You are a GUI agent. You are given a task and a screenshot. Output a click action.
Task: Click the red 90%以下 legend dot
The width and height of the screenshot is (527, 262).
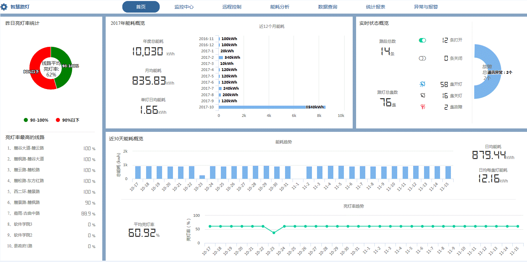point(58,120)
